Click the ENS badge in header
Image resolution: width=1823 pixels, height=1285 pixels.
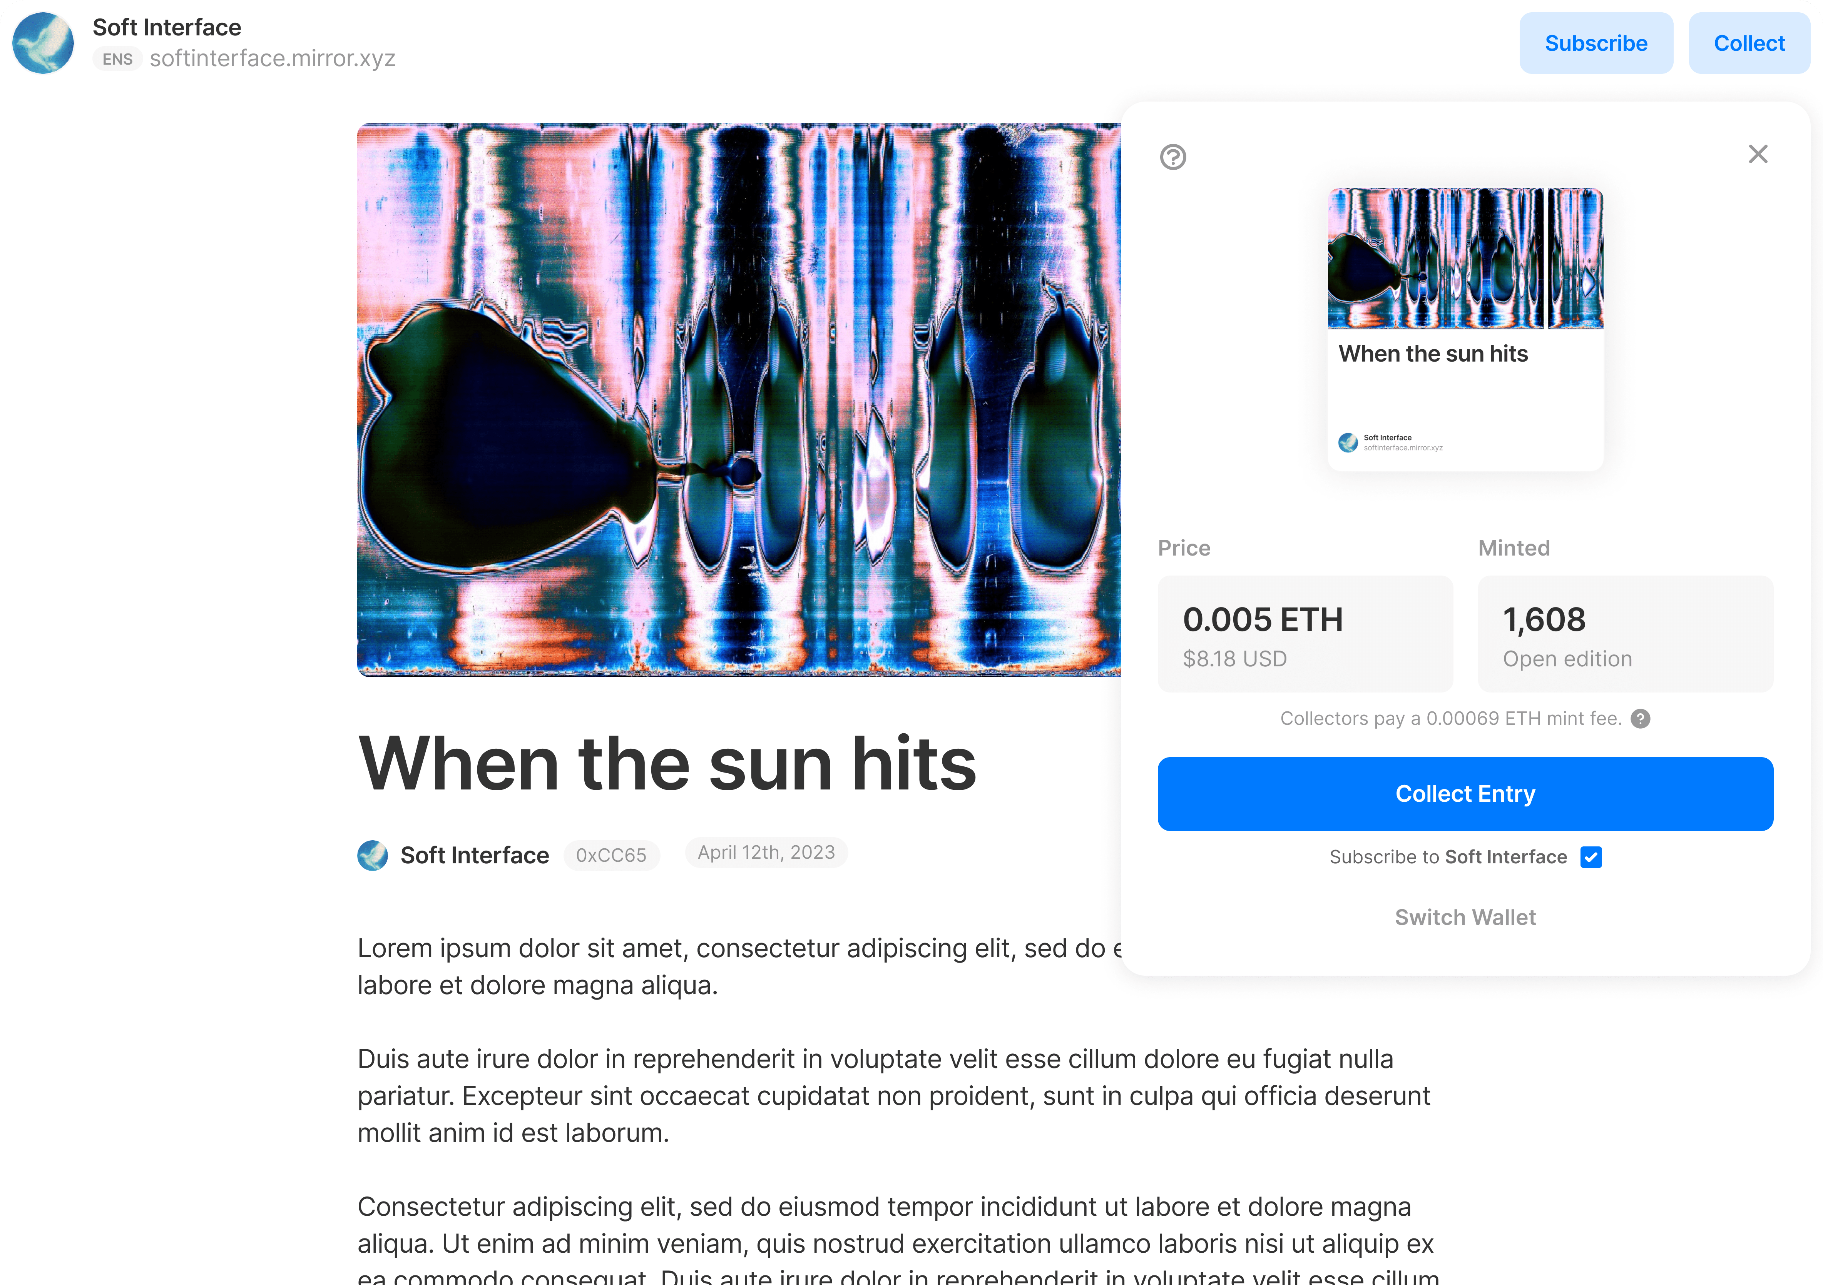(117, 59)
